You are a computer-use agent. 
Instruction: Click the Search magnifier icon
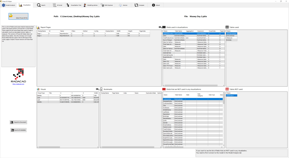39,5
